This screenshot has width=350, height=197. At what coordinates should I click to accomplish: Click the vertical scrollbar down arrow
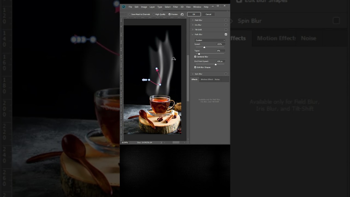pyautogui.click(x=188, y=139)
